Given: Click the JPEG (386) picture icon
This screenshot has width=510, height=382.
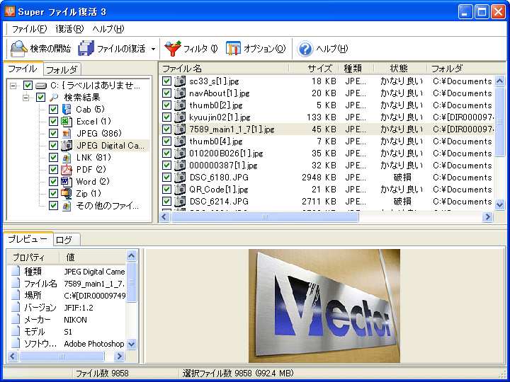Looking at the screenshot, I should click(67, 134).
